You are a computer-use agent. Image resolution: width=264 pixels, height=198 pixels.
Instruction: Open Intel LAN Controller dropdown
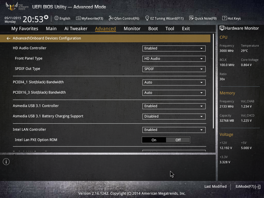pyautogui.click(x=174, y=130)
